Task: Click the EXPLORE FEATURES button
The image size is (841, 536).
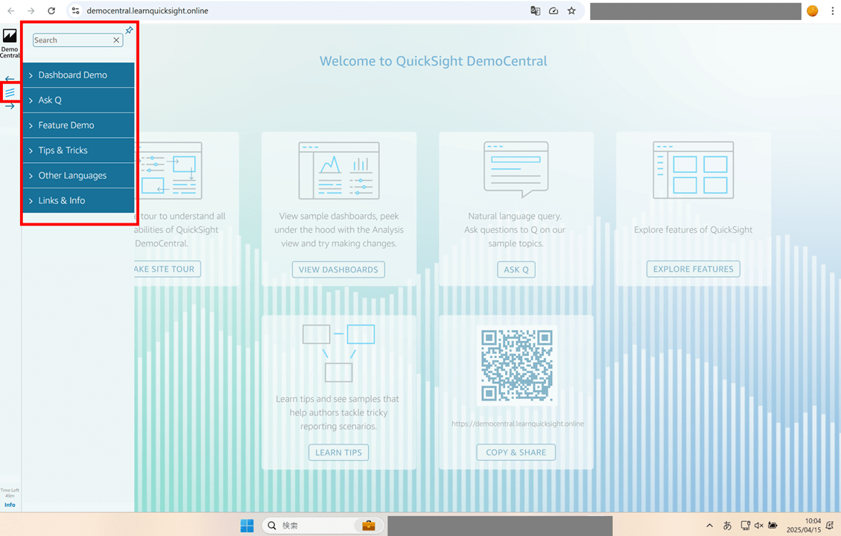Action: [x=693, y=269]
